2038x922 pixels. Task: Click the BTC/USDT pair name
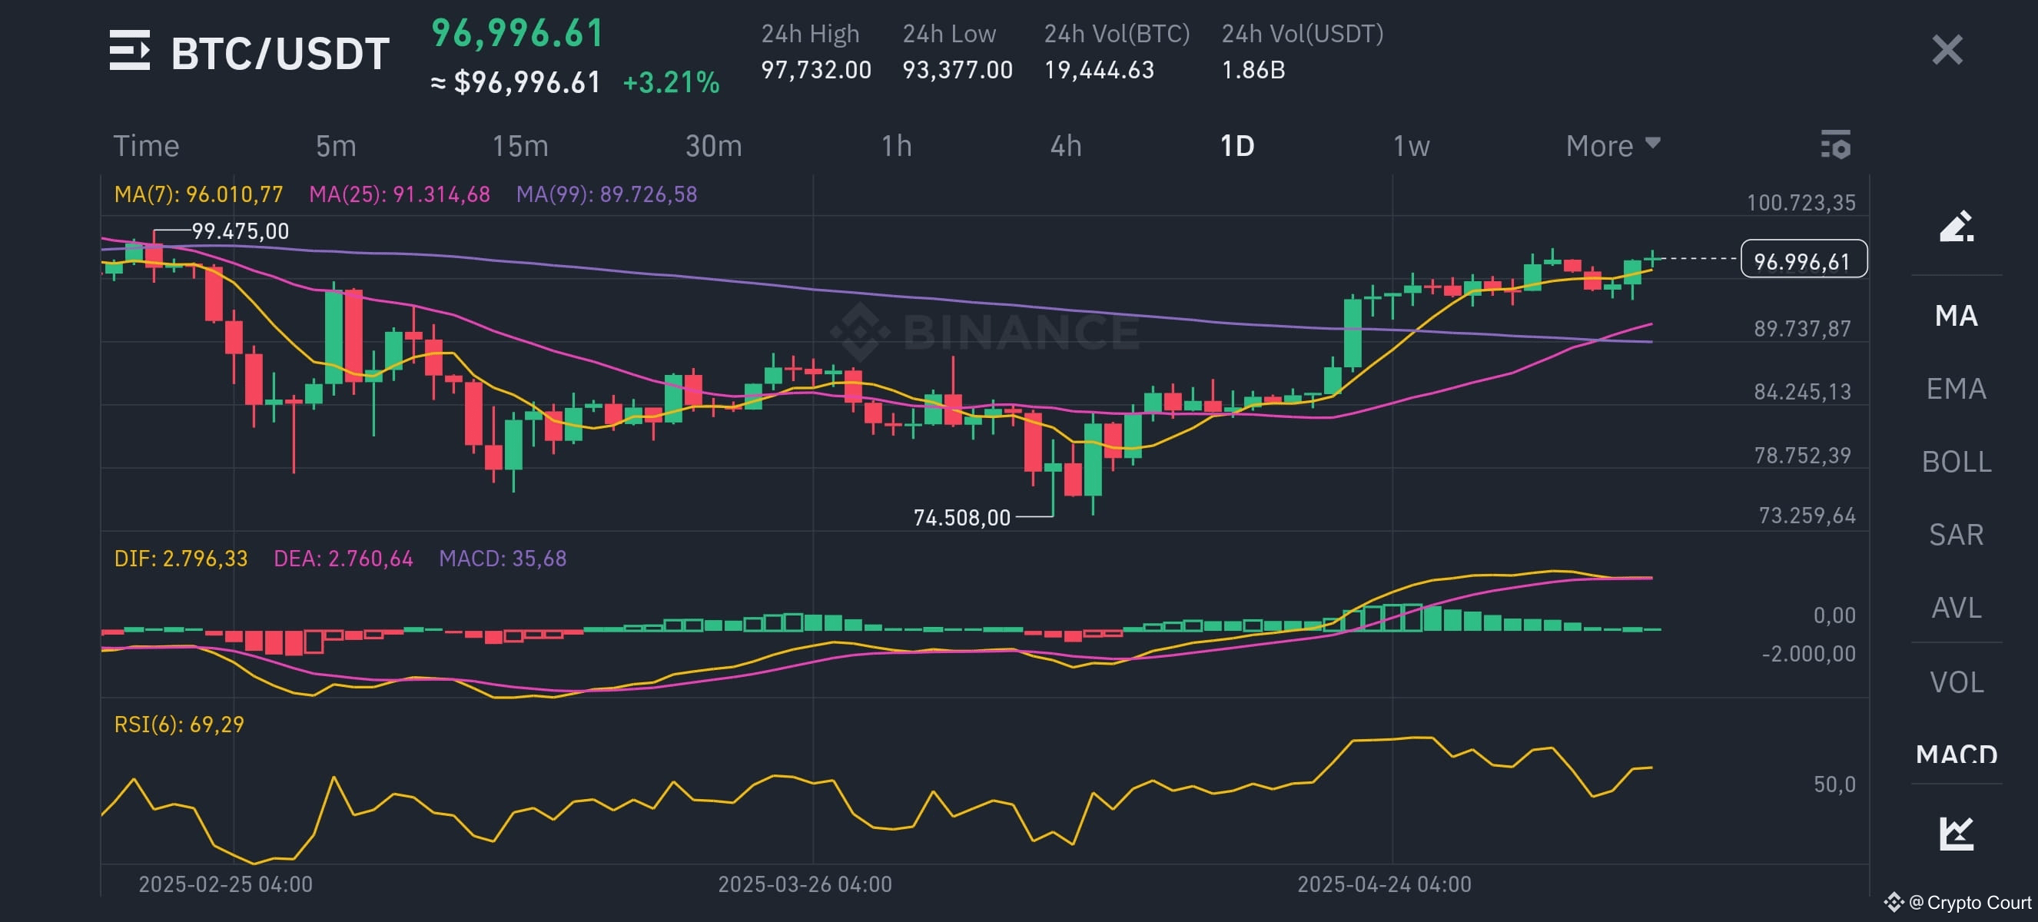280,54
